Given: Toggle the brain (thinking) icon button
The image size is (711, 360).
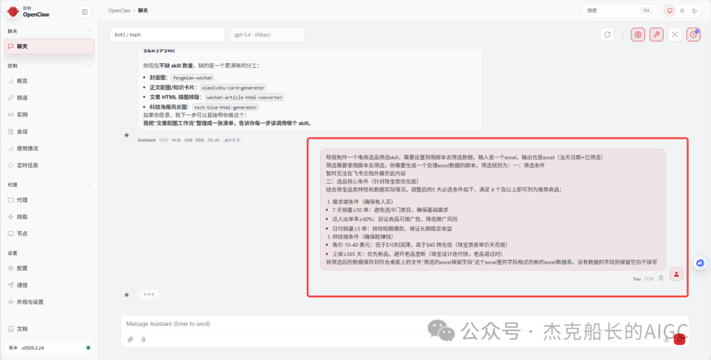Looking at the screenshot, I should [x=638, y=34].
